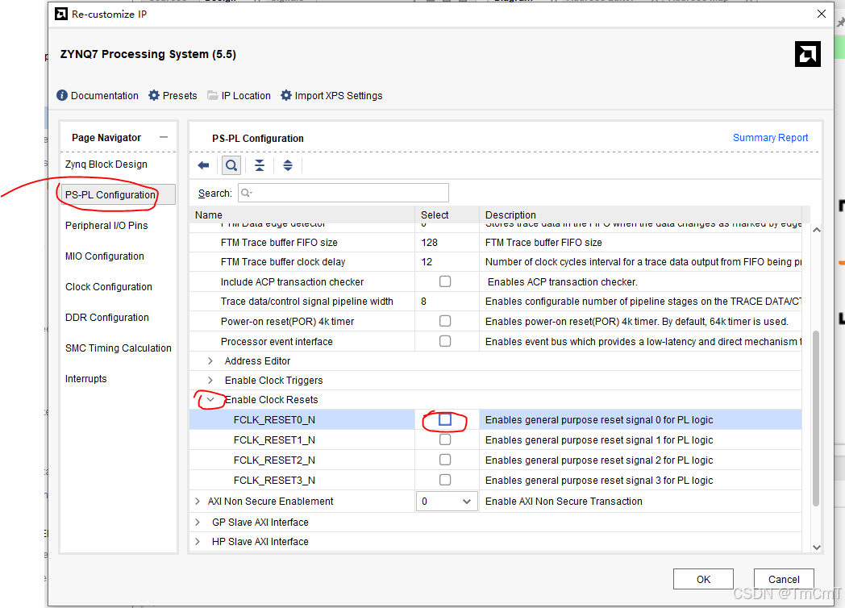Toggle the search magnifier toolbar icon
The height and width of the screenshot is (608, 845).
pos(231,165)
